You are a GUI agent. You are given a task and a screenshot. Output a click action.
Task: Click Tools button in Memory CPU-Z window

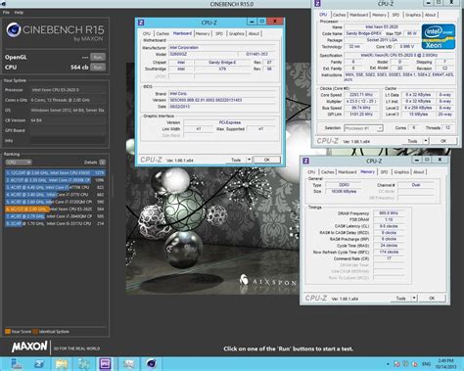point(401,299)
